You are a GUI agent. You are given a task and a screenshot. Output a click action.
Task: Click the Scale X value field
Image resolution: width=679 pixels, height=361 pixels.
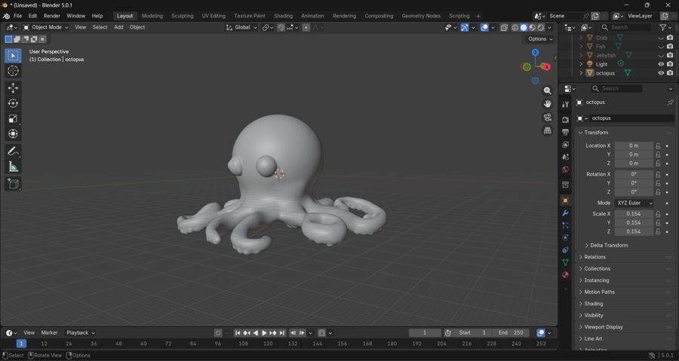tap(633, 214)
